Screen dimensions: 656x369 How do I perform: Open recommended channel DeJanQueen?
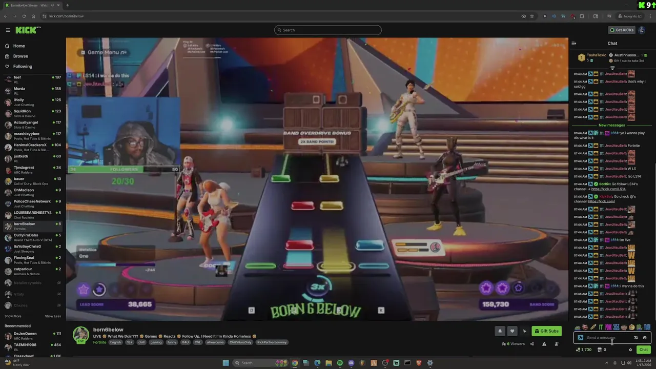[x=33, y=336]
